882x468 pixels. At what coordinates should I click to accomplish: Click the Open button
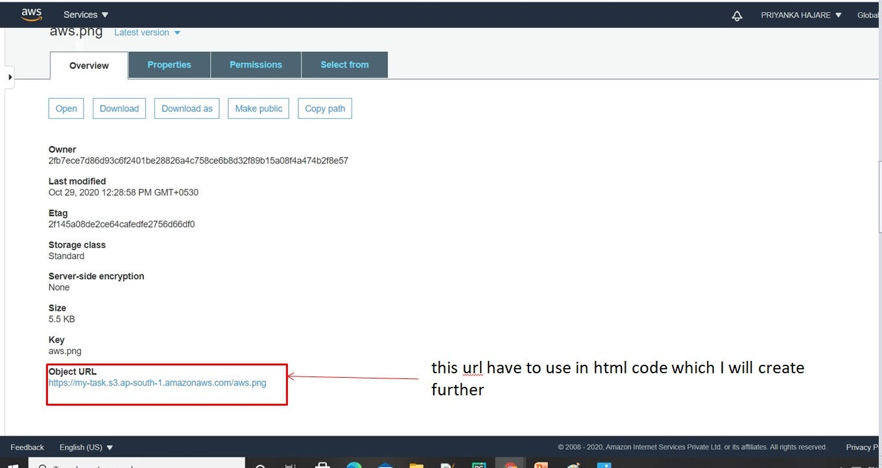[66, 108]
